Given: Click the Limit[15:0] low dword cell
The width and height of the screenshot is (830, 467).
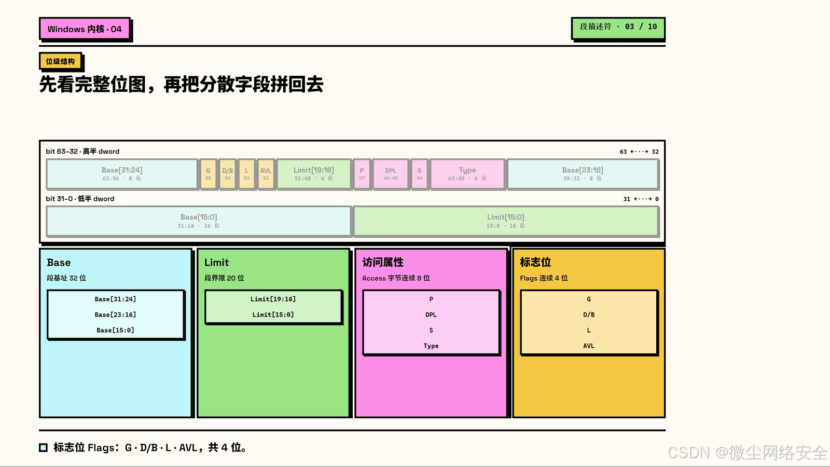Looking at the screenshot, I should [506, 221].
